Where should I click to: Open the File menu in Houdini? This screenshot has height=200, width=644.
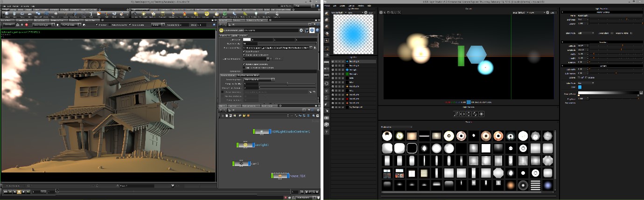(x=4, y=6)
